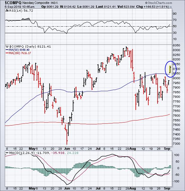
Task: Click the RSI(14) 56.72 indicator label
Action: click(21, 10)
